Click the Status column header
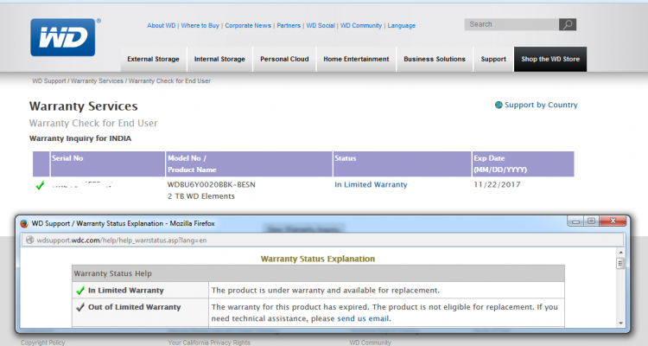The width and height of the screenshot is (648, 346). tap(402, 163)
